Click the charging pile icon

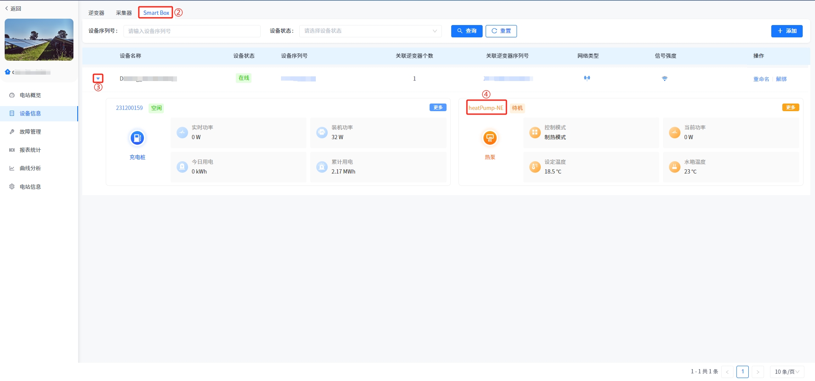137,138
